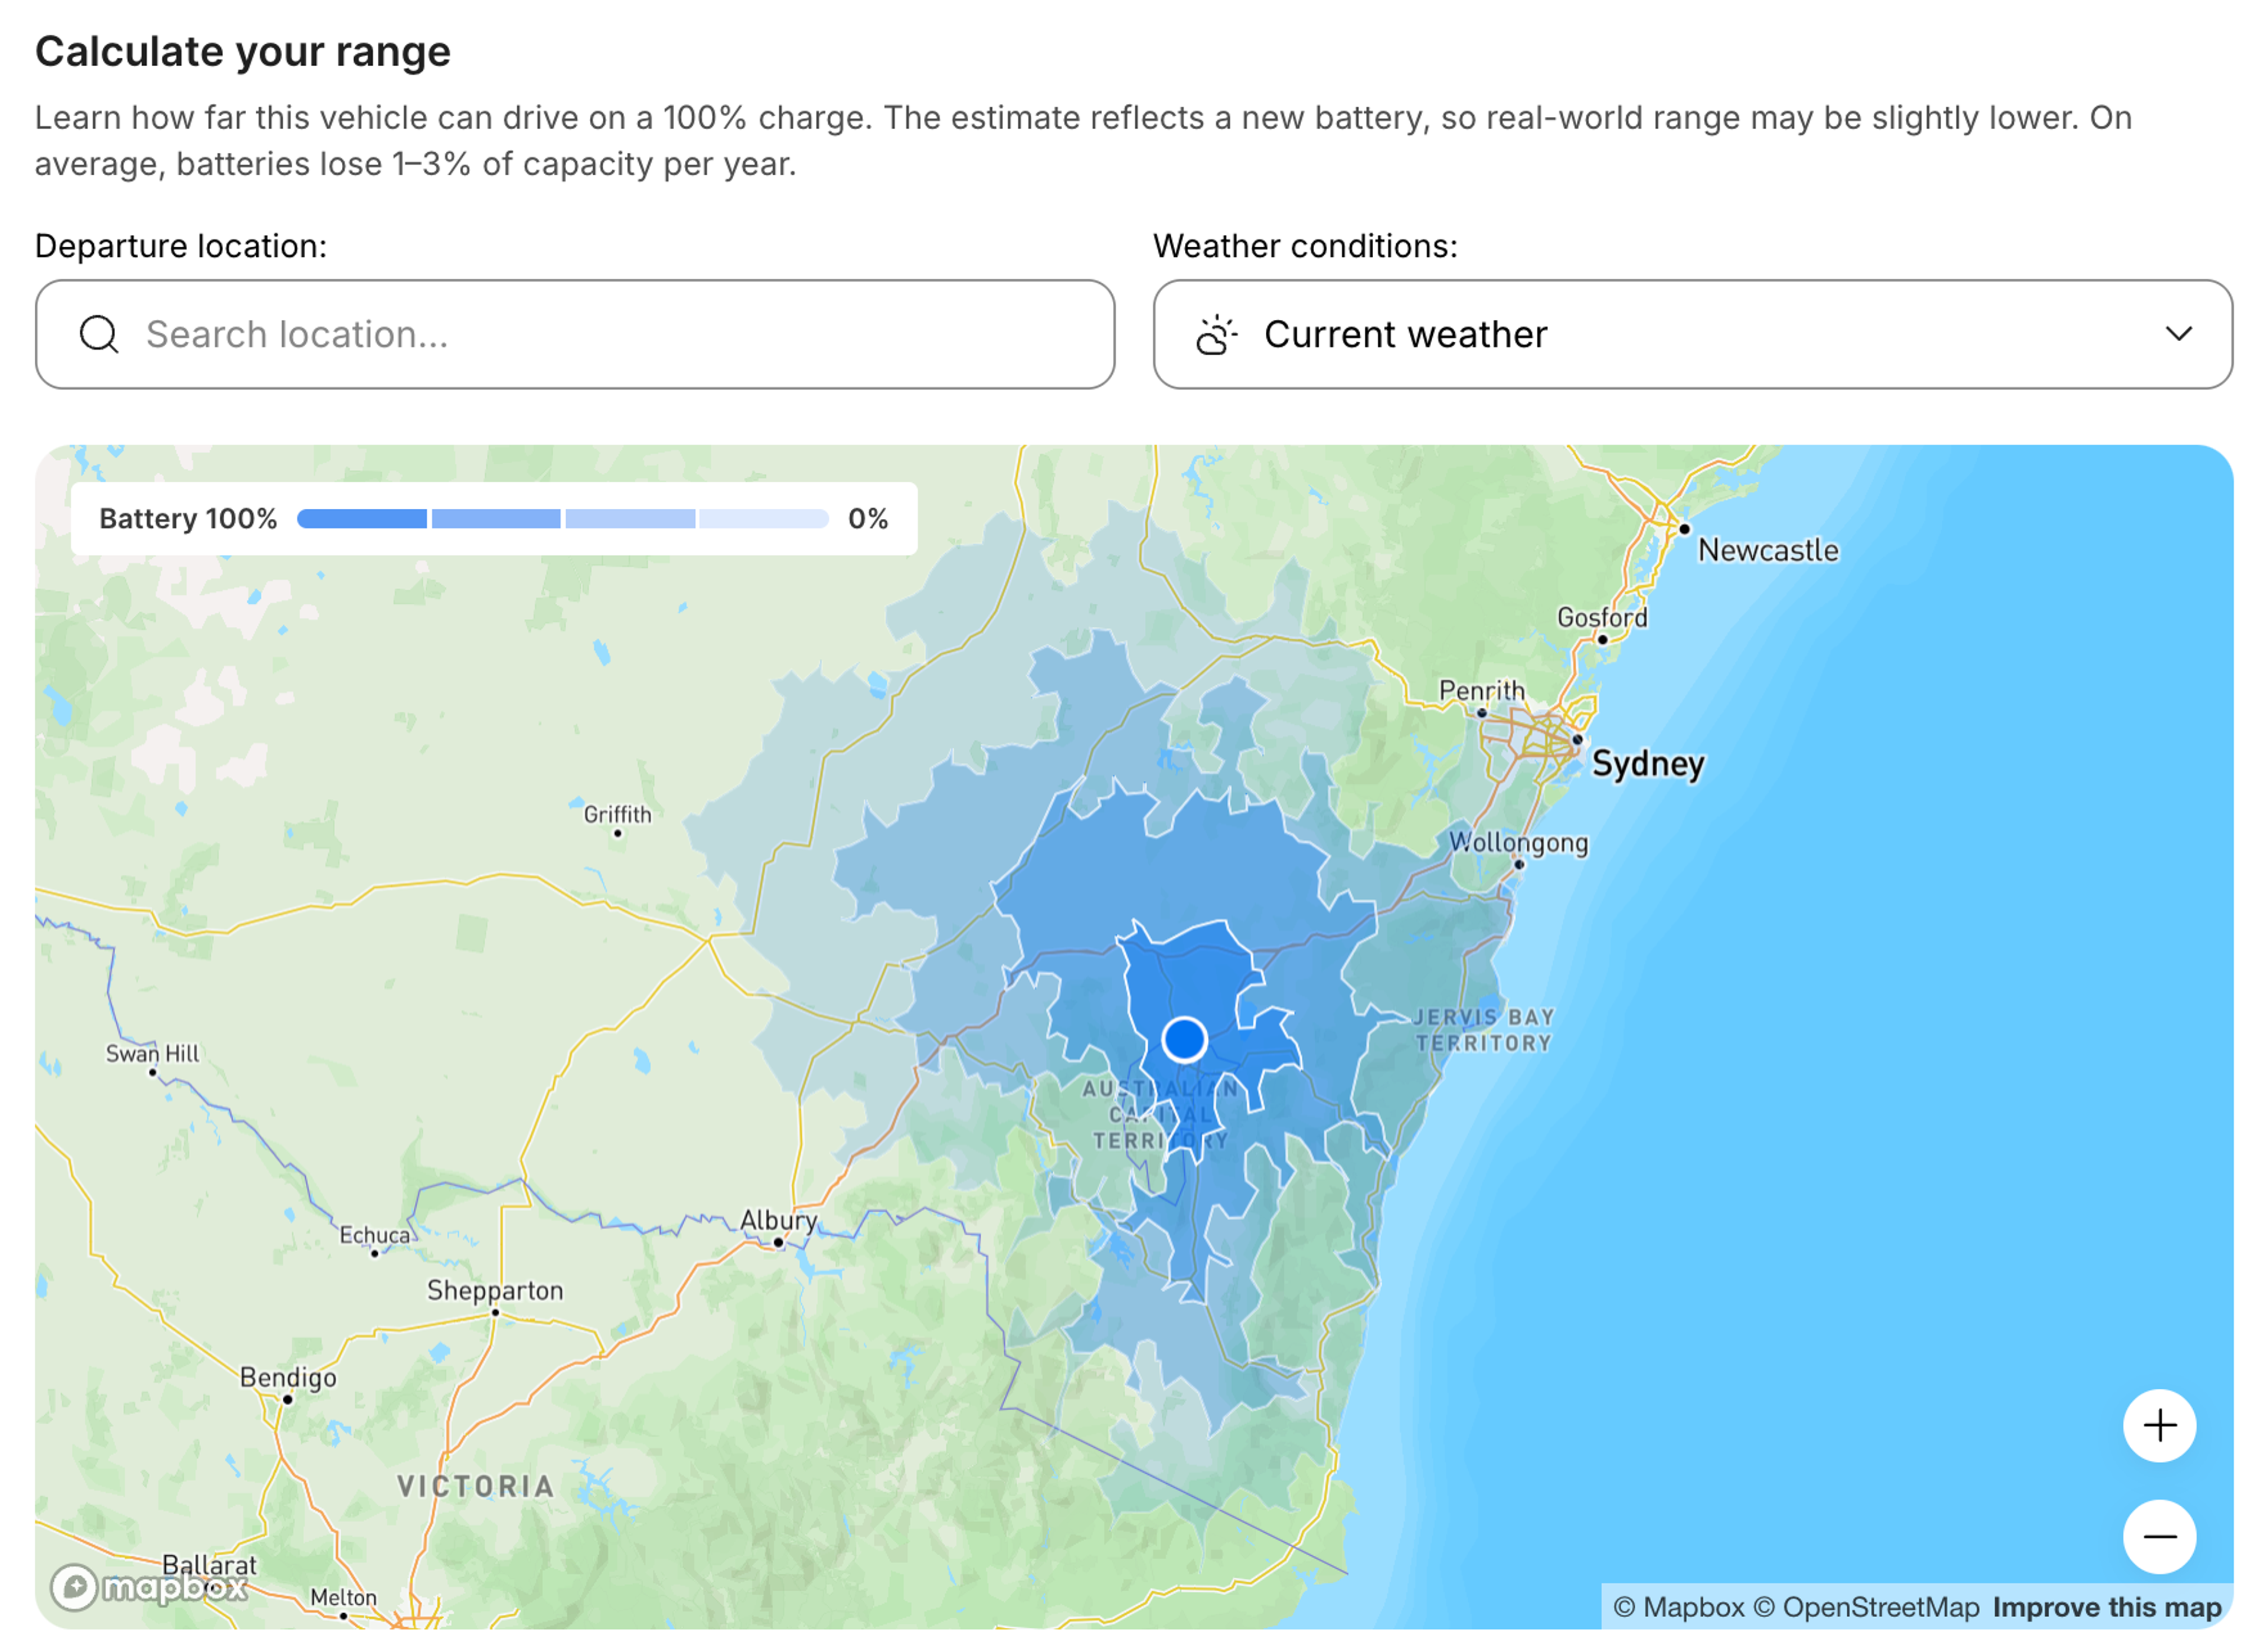Viewport: 2267px width, 1652px height.
Task: Click the Sydney city label
Action: point(1647,764)
